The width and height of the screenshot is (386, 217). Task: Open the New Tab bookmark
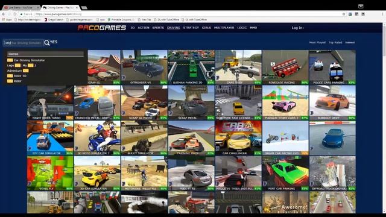[x=145, y=20]
